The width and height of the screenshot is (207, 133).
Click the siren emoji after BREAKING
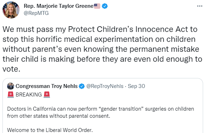(x=47, y=95)
